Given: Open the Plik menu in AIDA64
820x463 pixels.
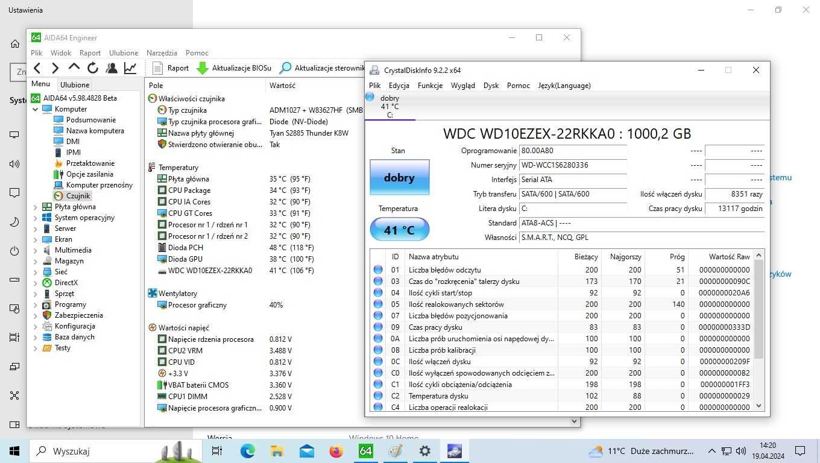Looking at the screenshot, I should coord(36,53).
